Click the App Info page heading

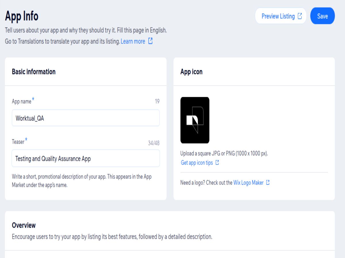22,16
